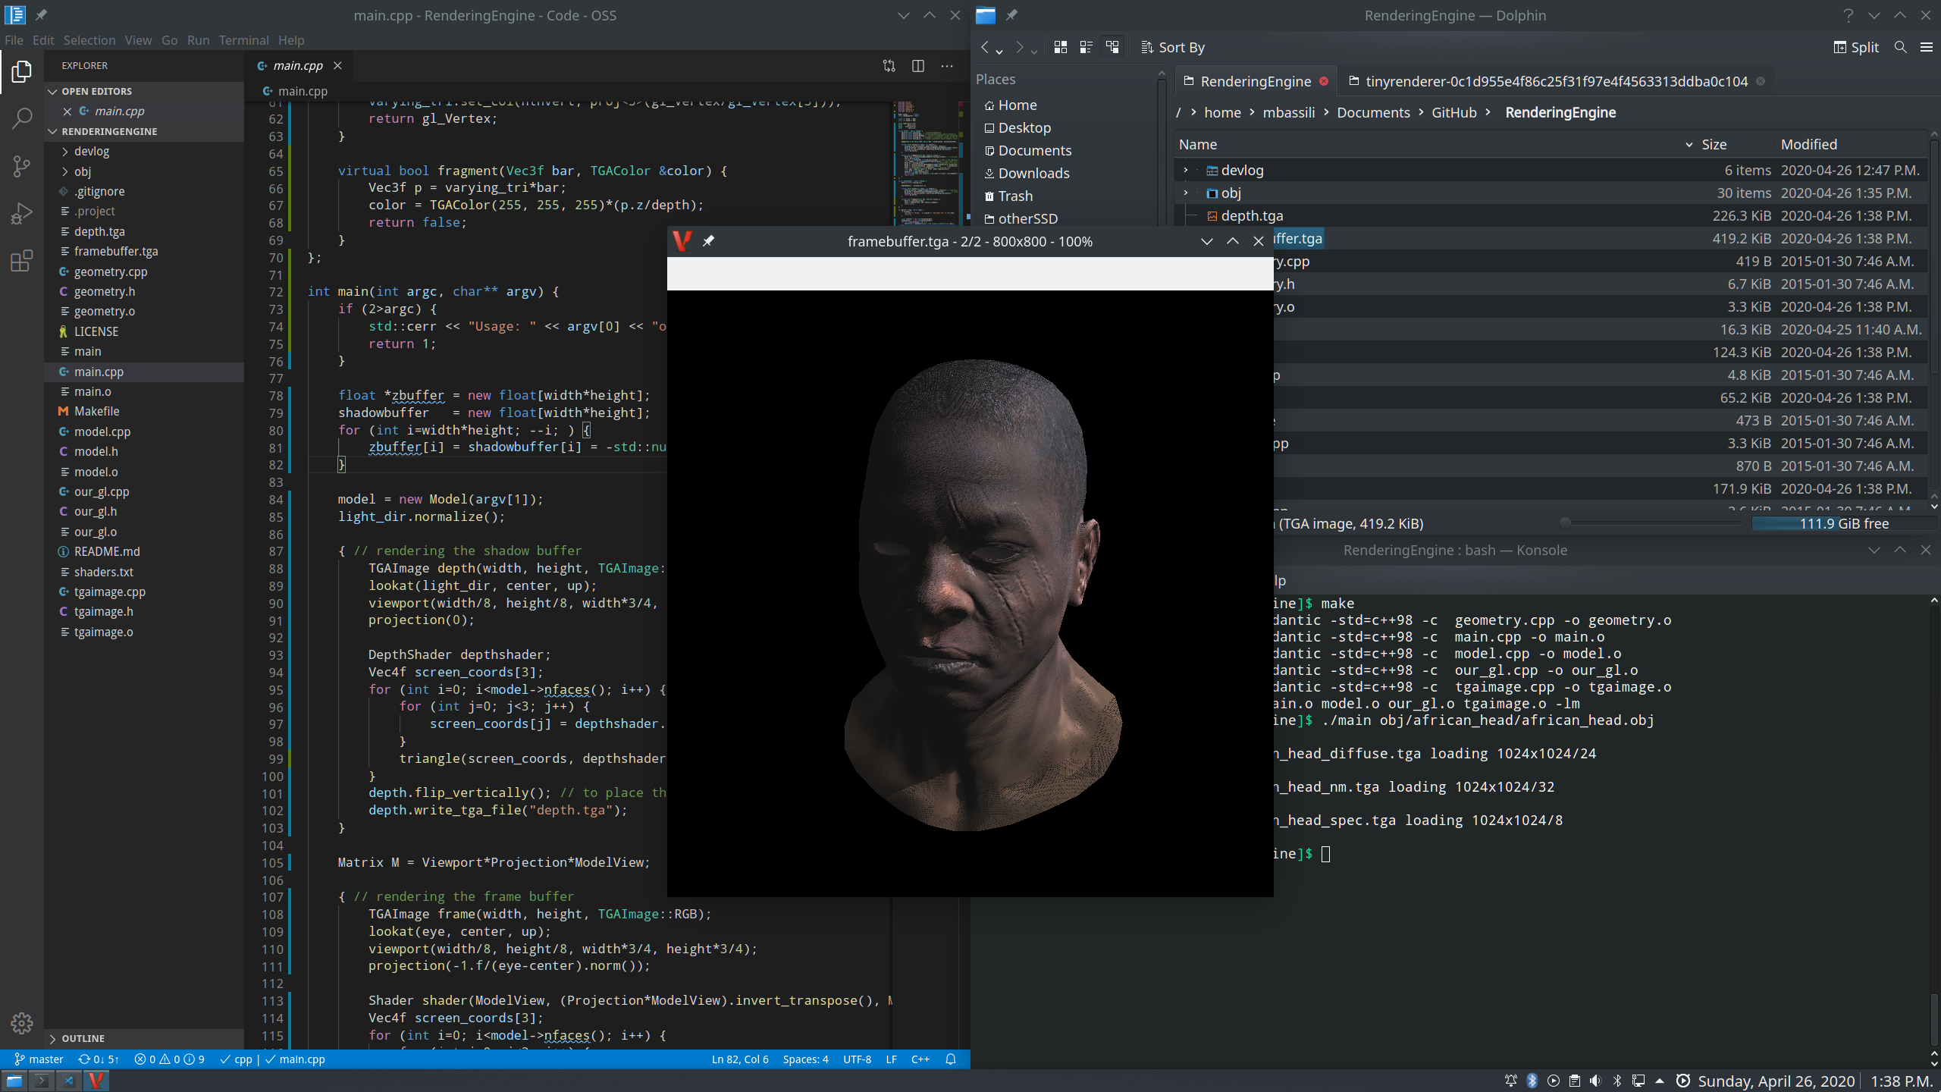Close the tinyrenderer tab in Dolphin

(1761, 81)
